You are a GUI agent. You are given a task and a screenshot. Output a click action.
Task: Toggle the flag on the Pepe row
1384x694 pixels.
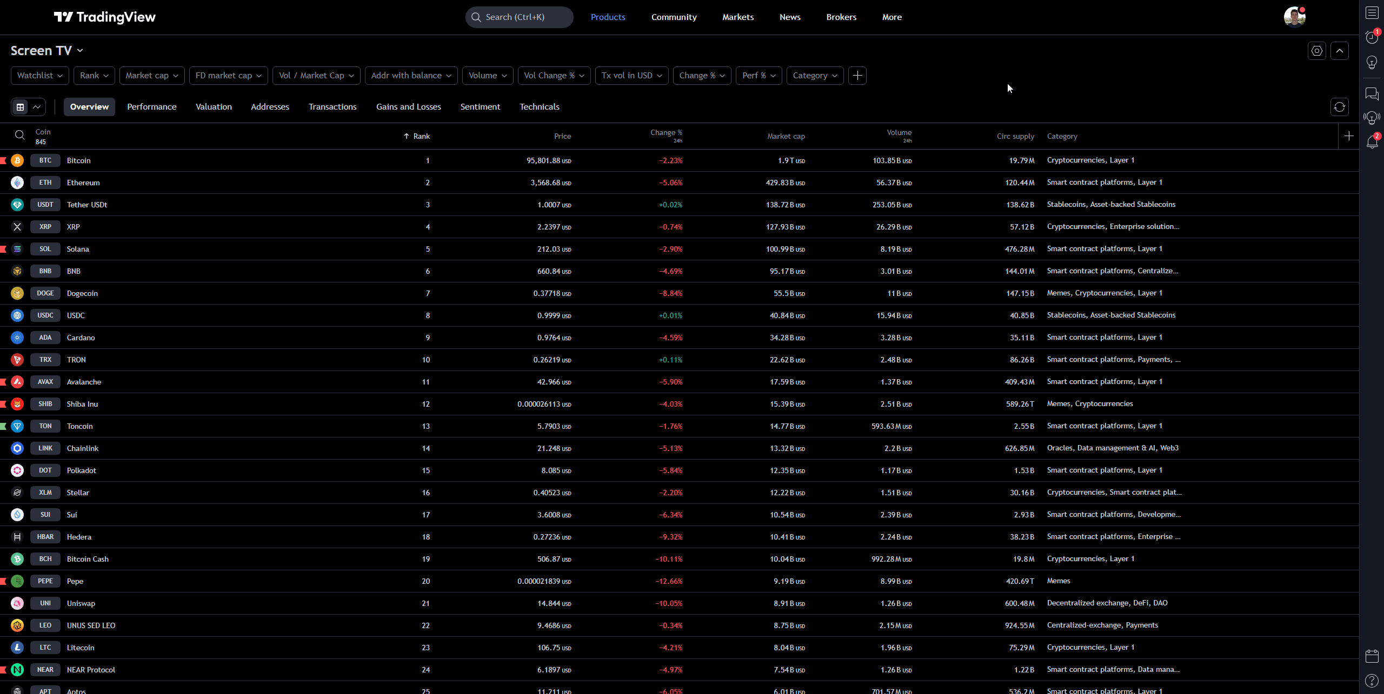coord(3,581)
